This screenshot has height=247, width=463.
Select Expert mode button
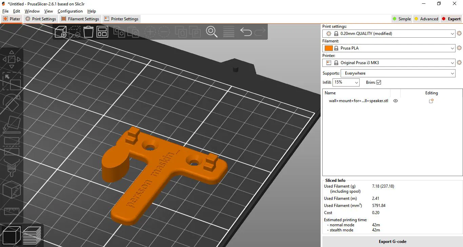click(x=451, y=19)
